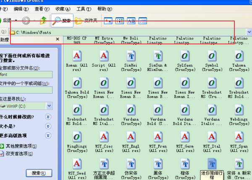Select the 迷你简细行楷 font
This screenshot has height=180, width=252.
click(212, 169)
